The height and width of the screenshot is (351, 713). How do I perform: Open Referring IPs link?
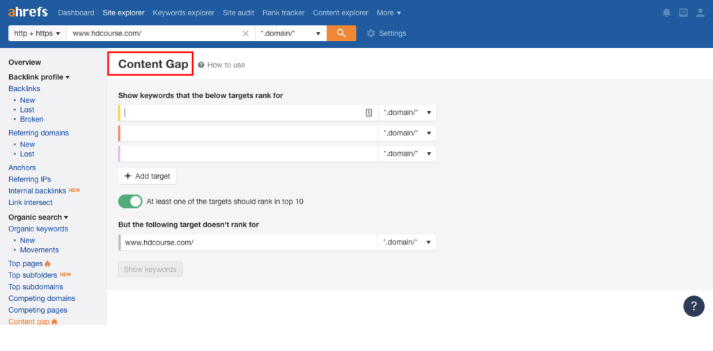click(x=29, y=179)
